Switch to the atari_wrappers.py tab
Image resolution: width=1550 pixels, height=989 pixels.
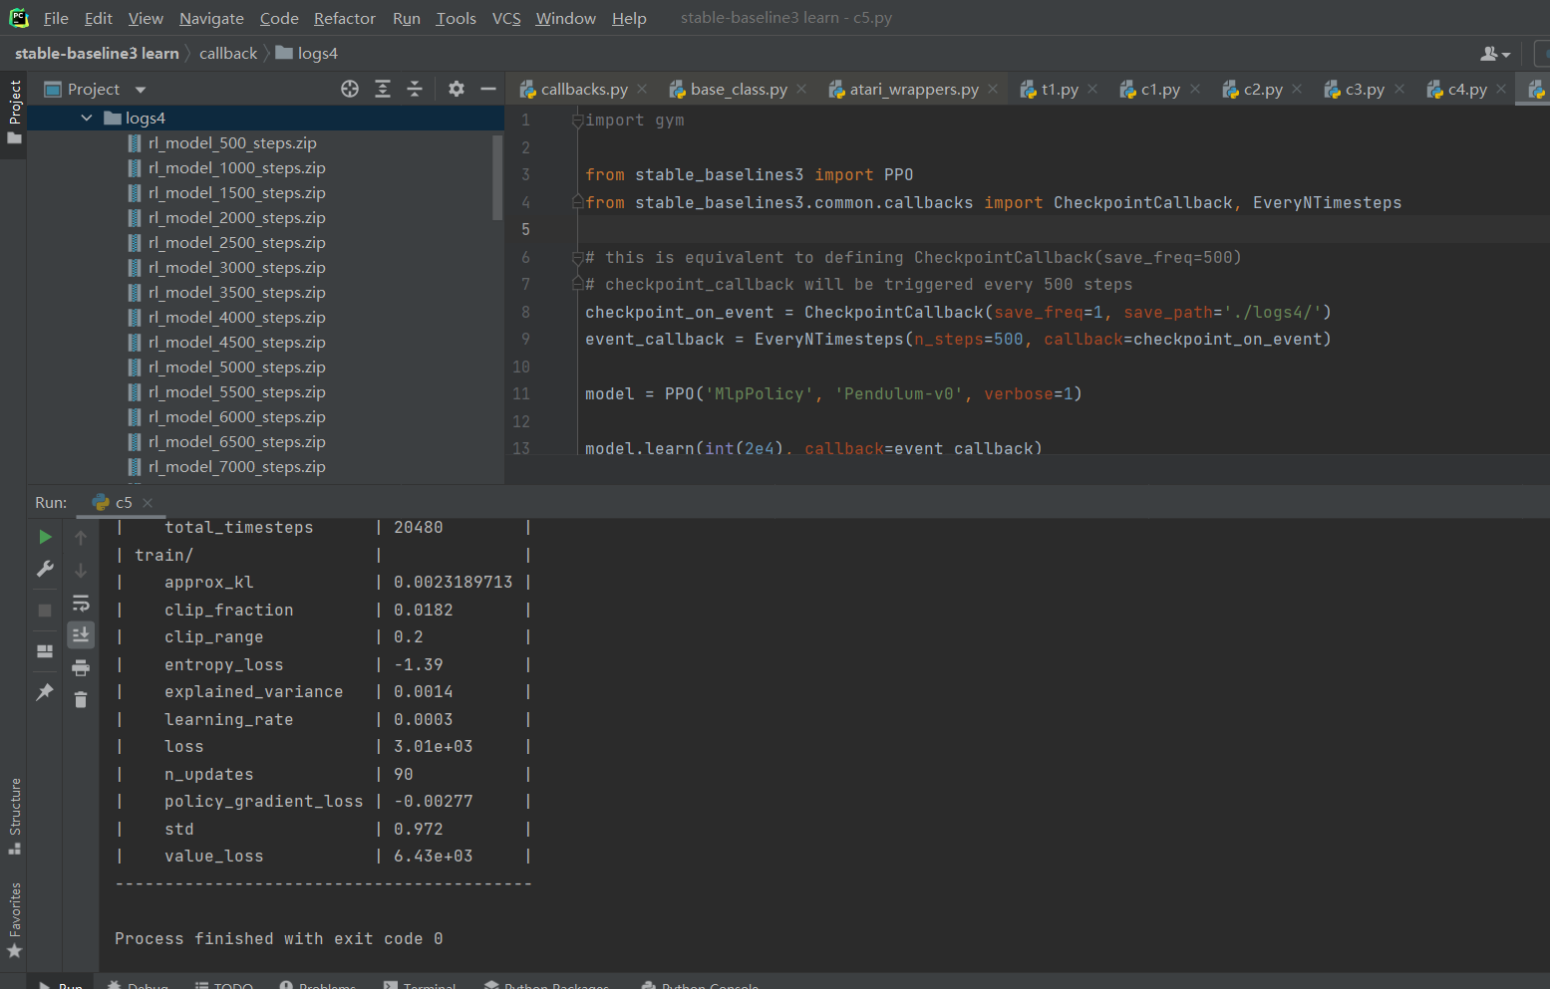(x=912, y=89)
